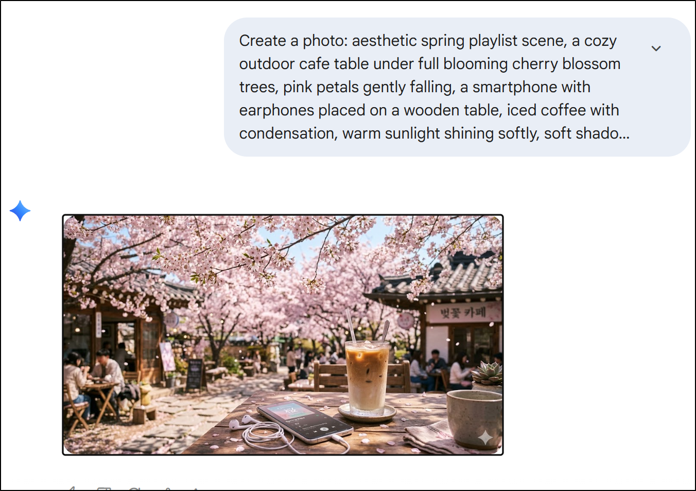
Task: Click the blue Gemini sparkle icon
Action: coord(20,211)
